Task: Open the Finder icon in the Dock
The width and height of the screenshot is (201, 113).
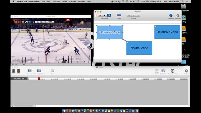Action: pyautogui.click(x=64, y=111)
